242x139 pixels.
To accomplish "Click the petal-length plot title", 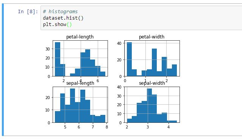I will tap(80, 37).
